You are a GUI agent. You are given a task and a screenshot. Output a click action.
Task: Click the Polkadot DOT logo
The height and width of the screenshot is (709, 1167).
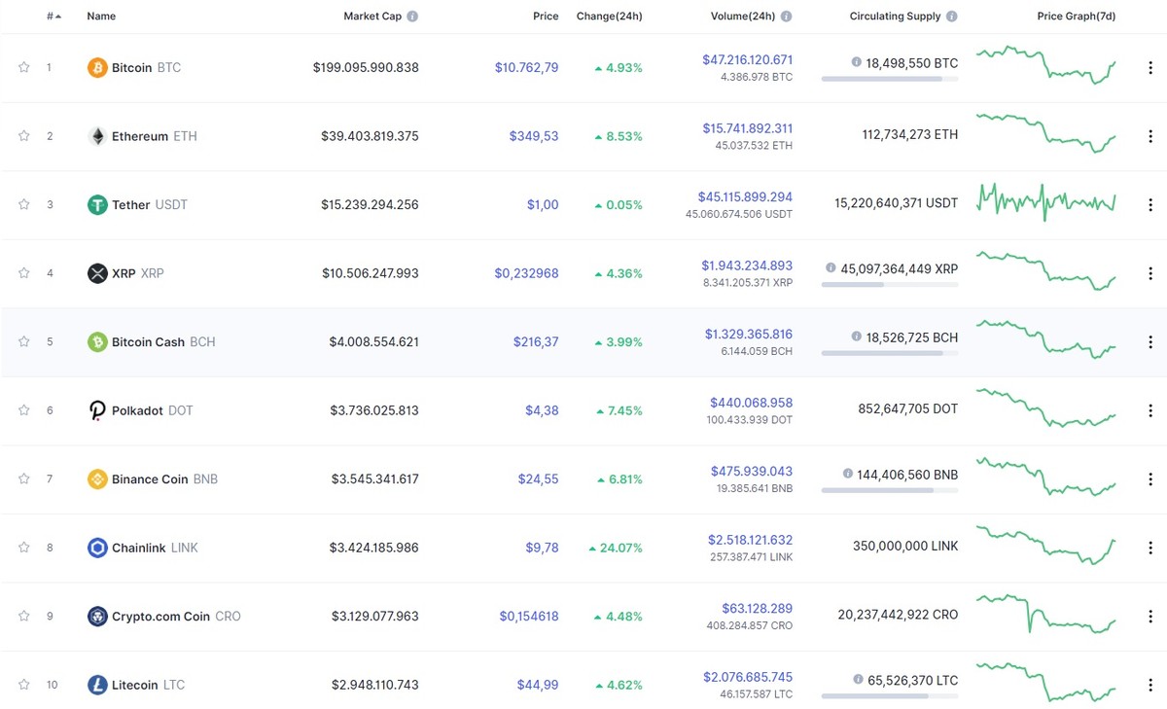97,410
